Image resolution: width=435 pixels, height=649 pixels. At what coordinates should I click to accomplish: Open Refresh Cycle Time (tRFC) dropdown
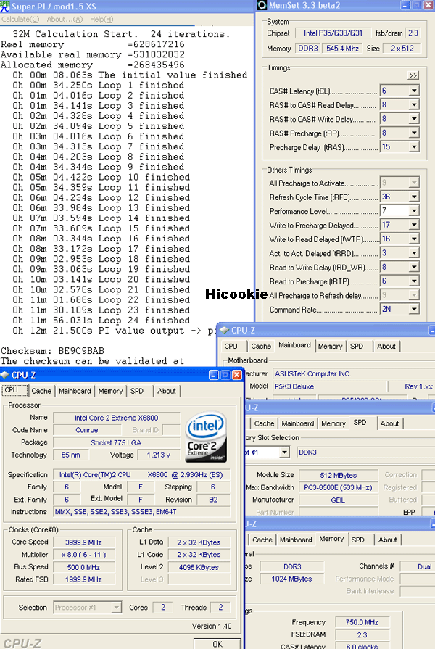[x=414, y=197]
